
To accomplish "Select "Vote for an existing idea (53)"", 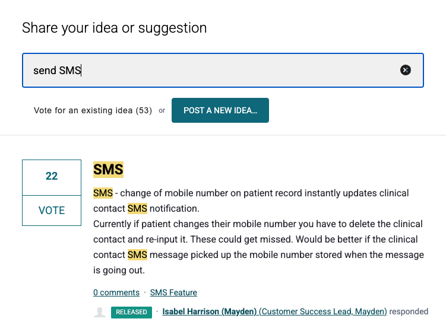I will point(93,110).
